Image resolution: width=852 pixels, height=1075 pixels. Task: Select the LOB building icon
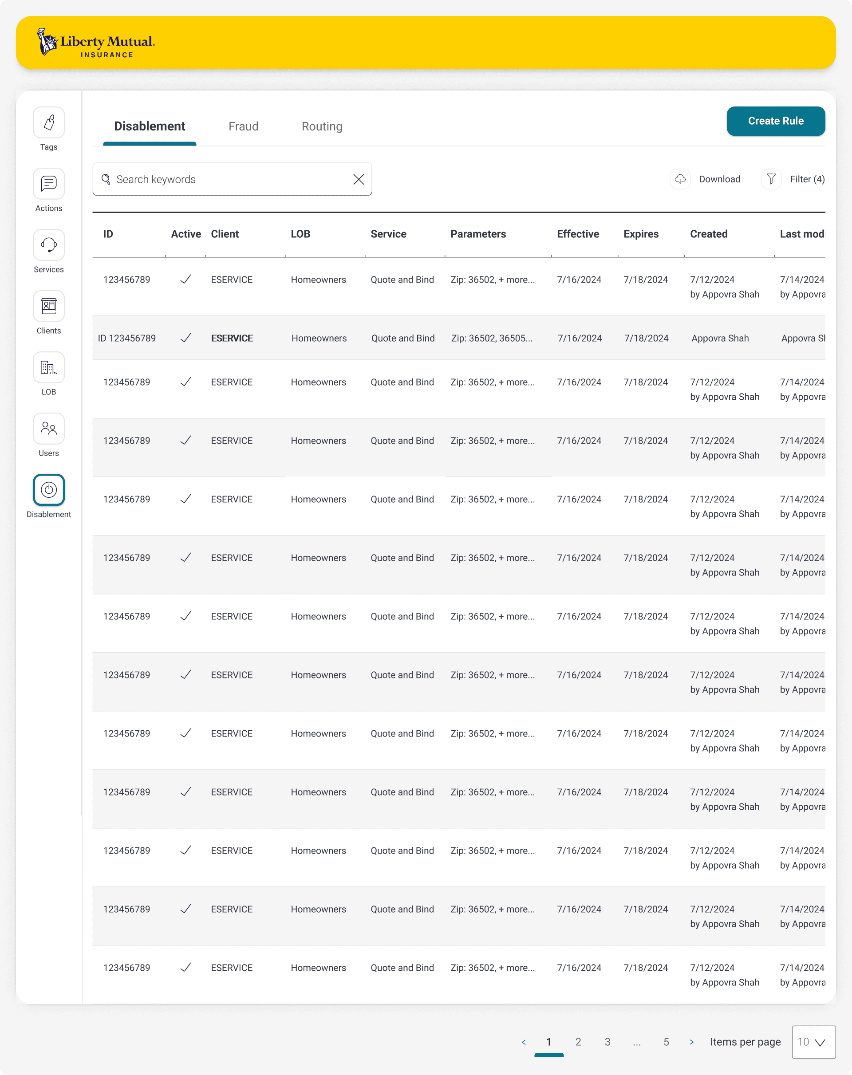(49, 368)
